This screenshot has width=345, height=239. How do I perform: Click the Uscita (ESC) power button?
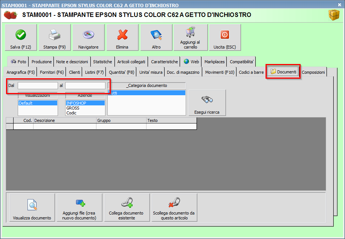225,38
